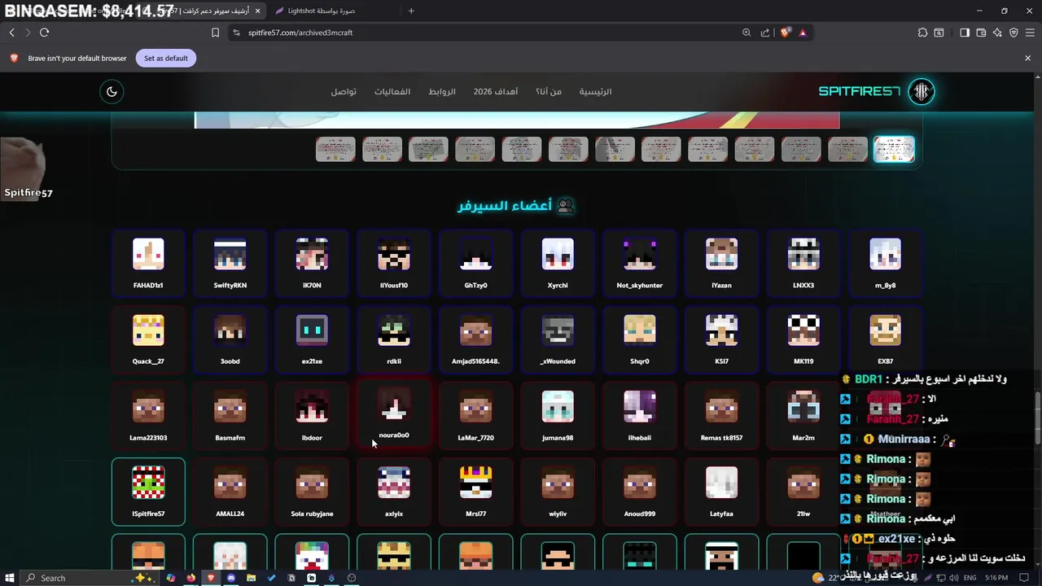Open Brave Wallet icon
The height and width of the screenshot is (586, 1042).
pos(981,33)
